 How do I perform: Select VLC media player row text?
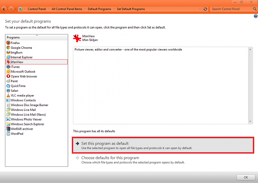22,95
